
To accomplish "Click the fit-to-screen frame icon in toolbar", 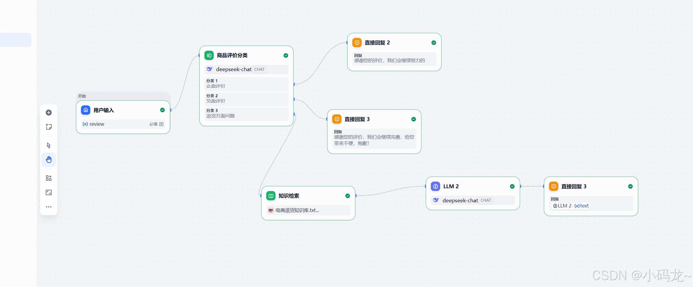I will 49,192.
